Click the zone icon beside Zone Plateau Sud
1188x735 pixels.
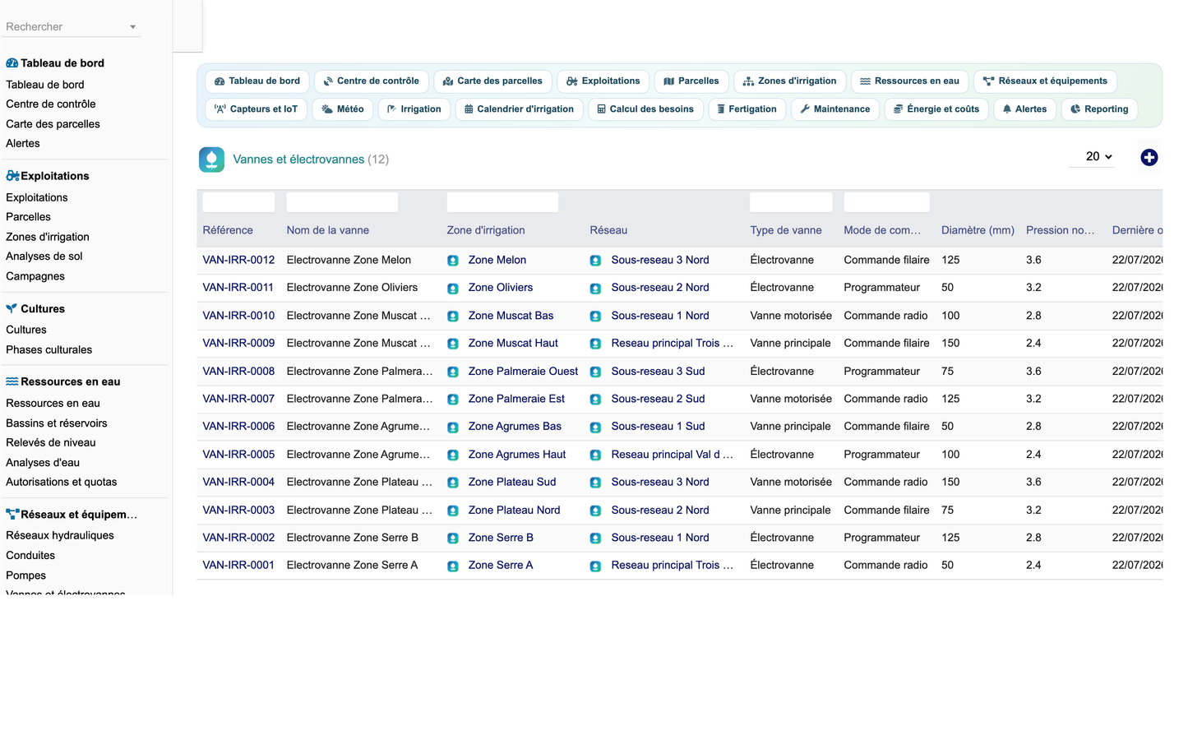(x=453, y=483)
